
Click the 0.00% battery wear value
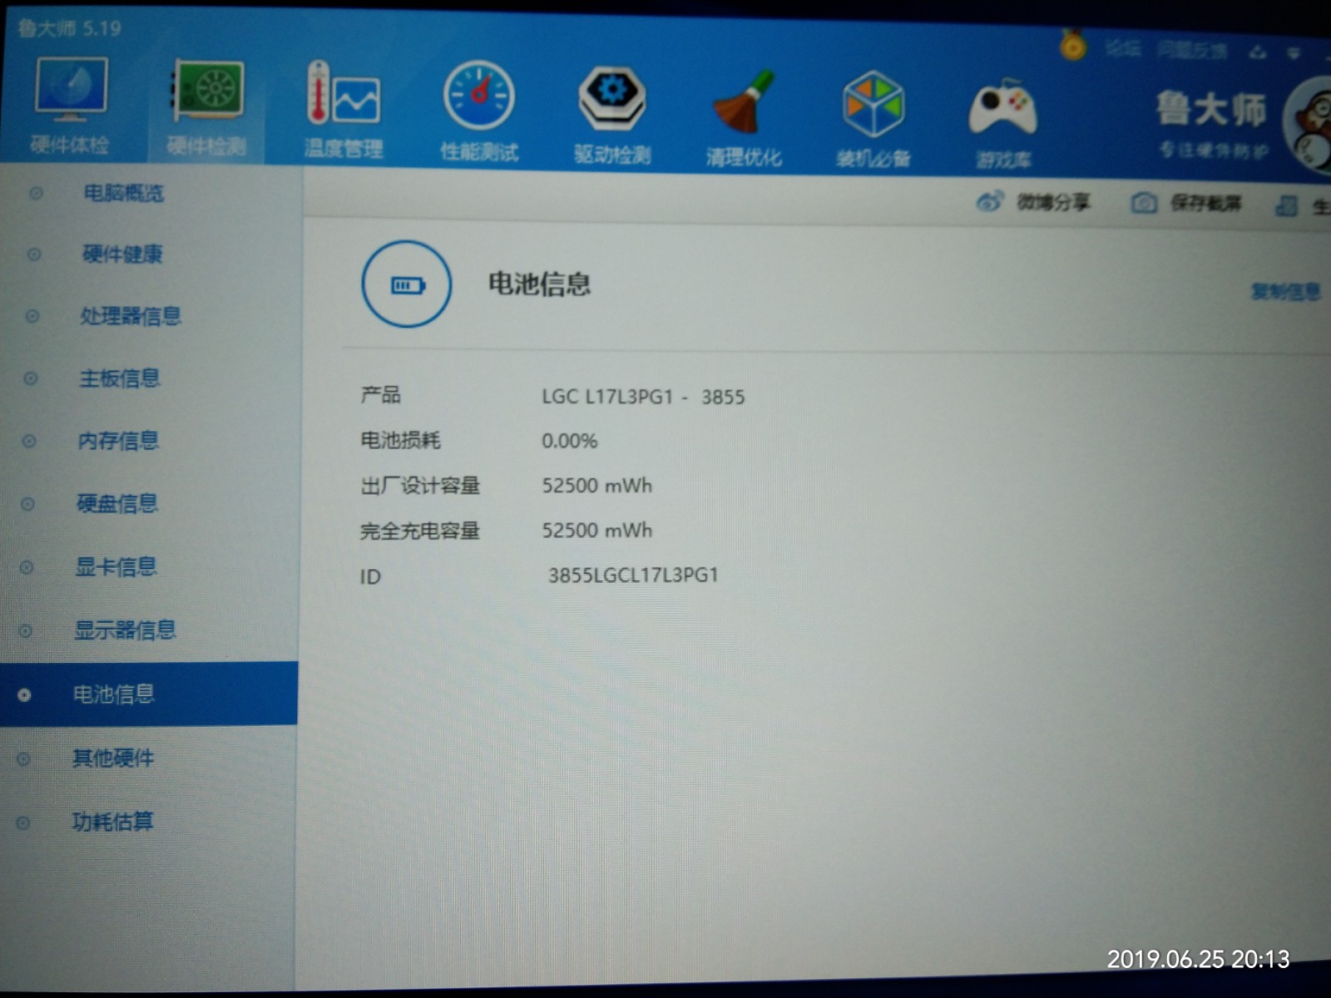pos(570,441)
